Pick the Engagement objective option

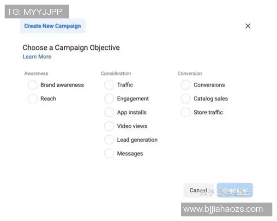point(109,99)
